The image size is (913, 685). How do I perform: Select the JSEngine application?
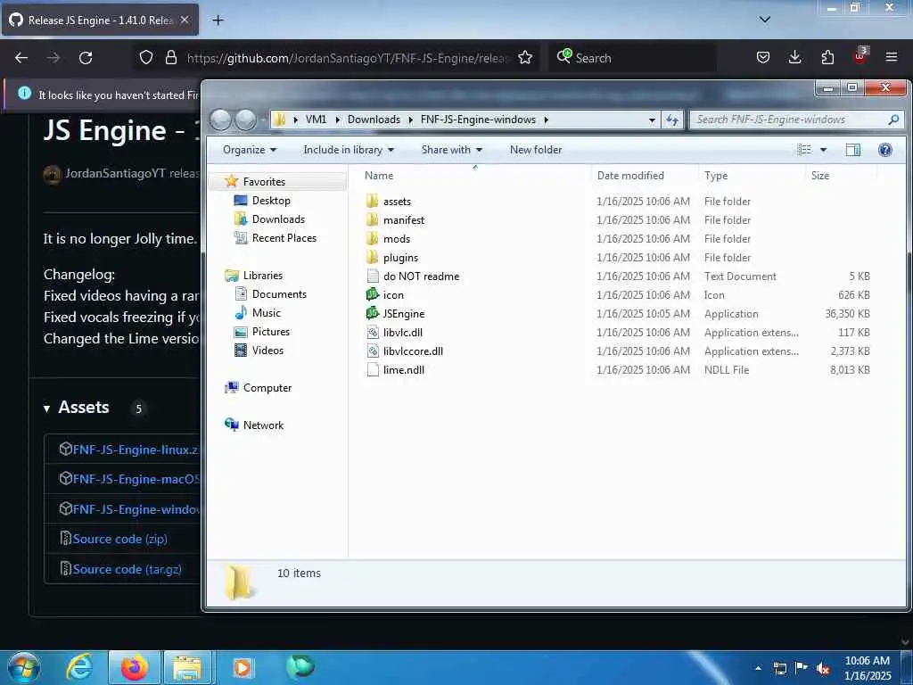click(x=404, y=313)
